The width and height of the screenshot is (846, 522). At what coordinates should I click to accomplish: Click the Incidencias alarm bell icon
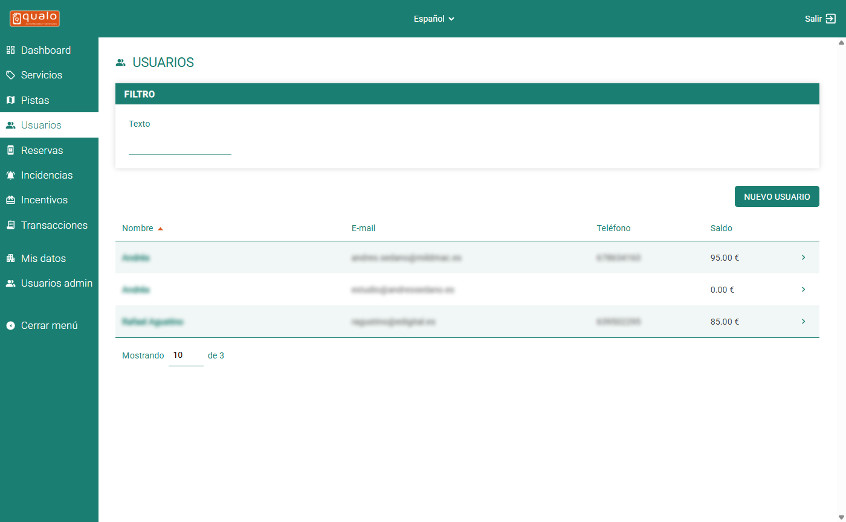[x=10, y=175]
